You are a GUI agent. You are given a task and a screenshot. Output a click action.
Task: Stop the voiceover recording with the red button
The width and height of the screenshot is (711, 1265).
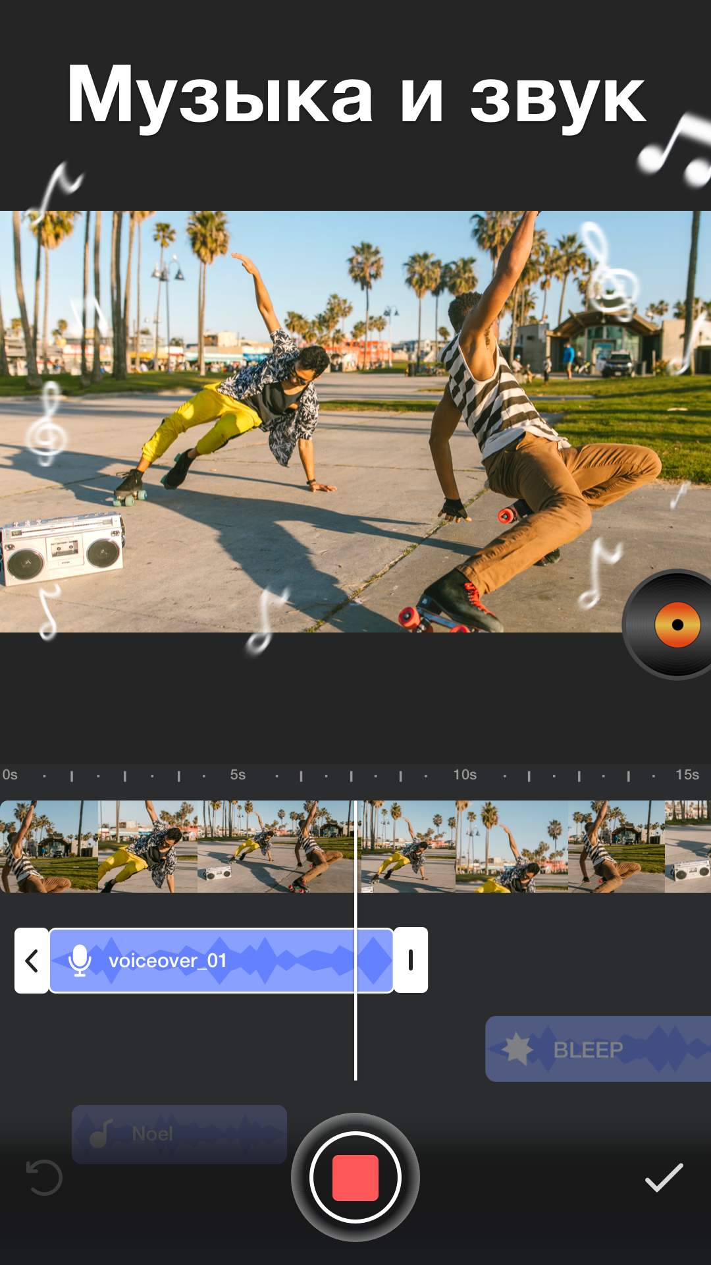[355, 1177]
